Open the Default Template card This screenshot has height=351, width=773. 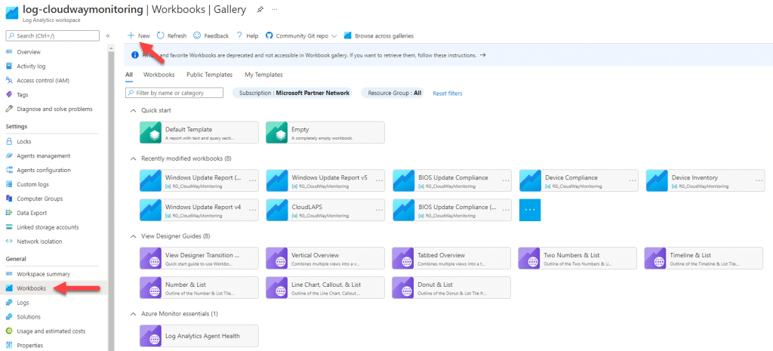click(199, 133)
